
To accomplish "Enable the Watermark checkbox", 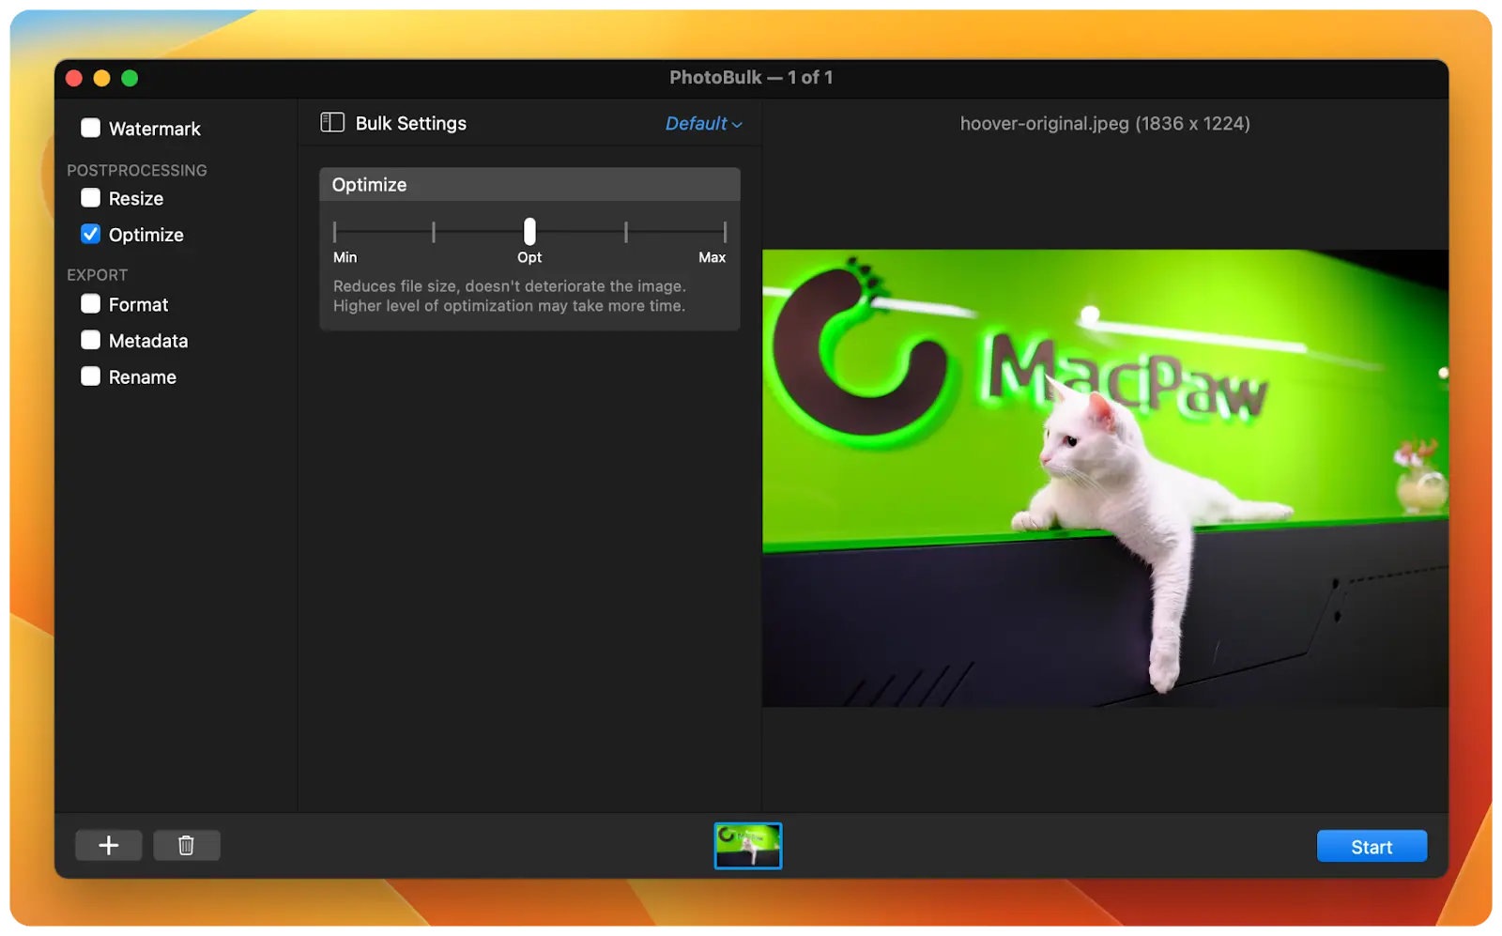I will (x=90, y=128).
